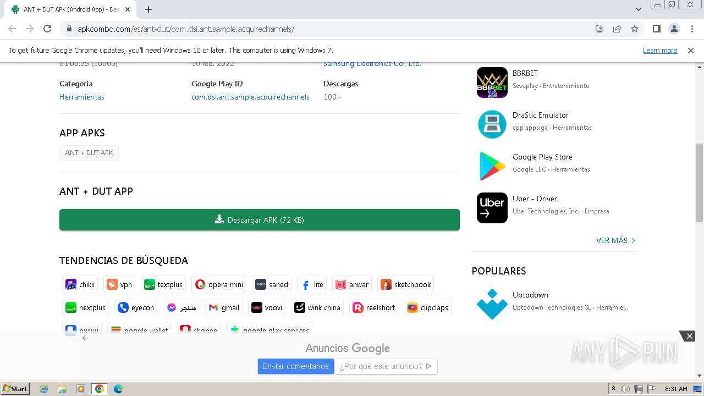Open the share this page icon
Viewport: 704px width, 396px height.
[617, 29]
